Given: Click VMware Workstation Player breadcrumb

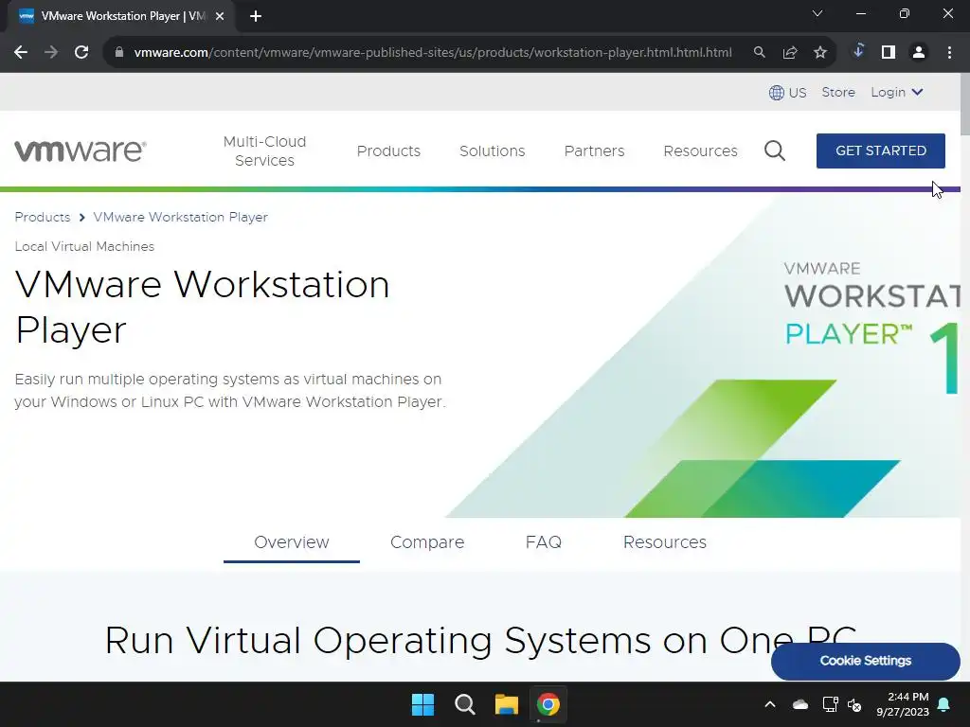Looking at the screenshot, I should [x=181, y=217].
